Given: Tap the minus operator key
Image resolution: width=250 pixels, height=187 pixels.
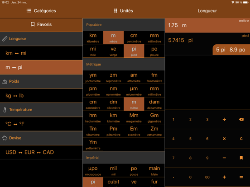Looking at the screenshot, I should point(224,158).
